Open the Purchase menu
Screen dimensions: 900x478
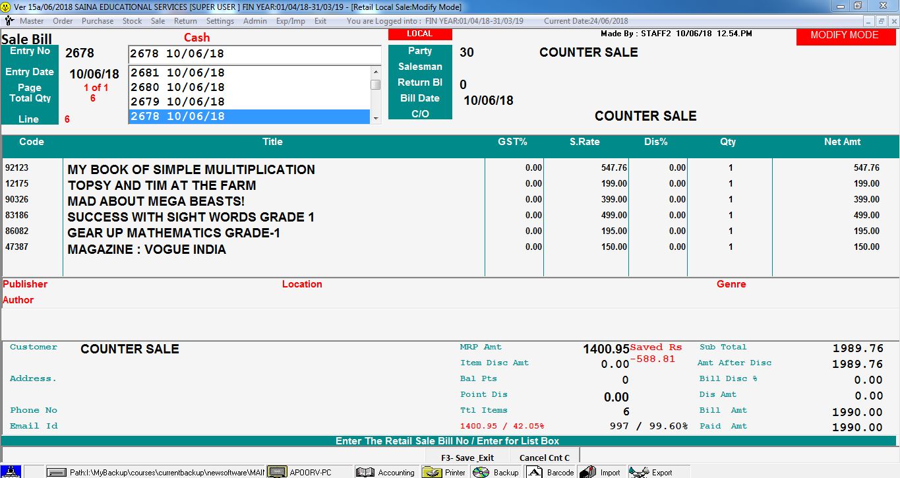pyautogui.click(x=98, y=21)
